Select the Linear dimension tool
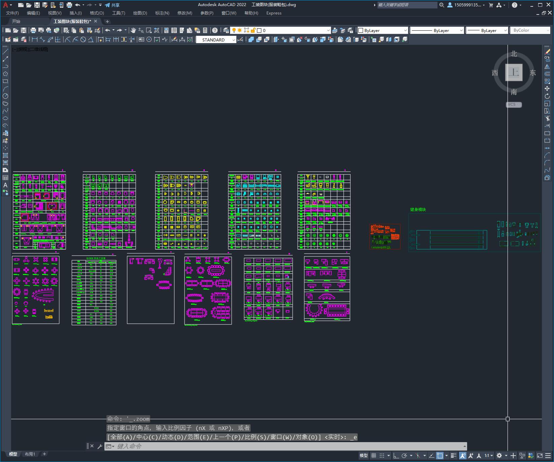The image size is (554, 462). pos(35,40)
